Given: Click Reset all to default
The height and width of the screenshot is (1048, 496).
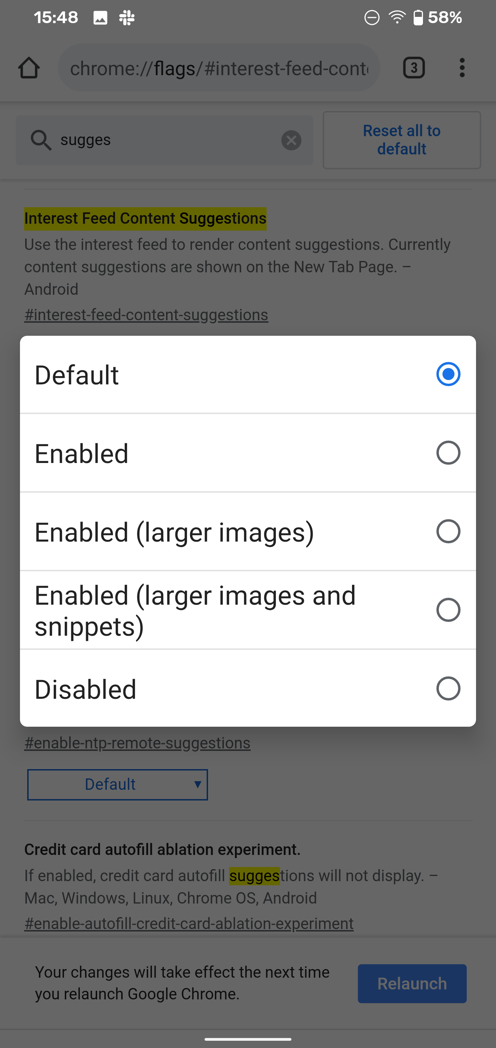Looking at the screenshot, I should [401, 140].
